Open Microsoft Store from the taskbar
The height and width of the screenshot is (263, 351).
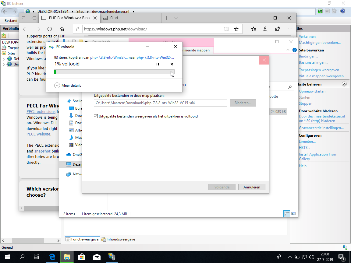[82, 257]
